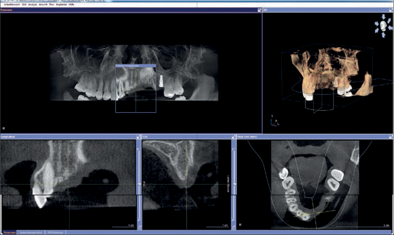Screen dimensions: 394x235
Task: Maximize the TSA view pane
Action: tap(233, 137)
